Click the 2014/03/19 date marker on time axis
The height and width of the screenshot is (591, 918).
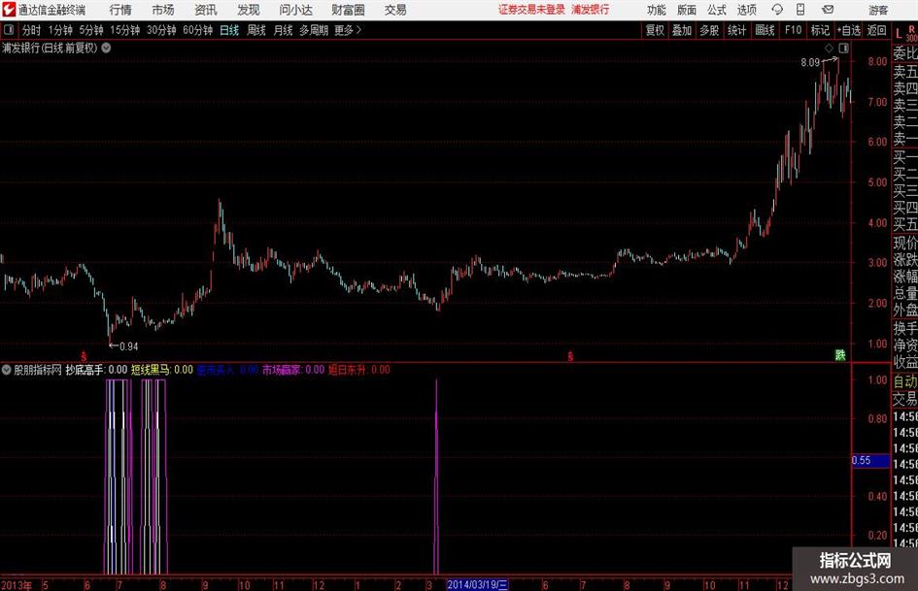(478, 584)
